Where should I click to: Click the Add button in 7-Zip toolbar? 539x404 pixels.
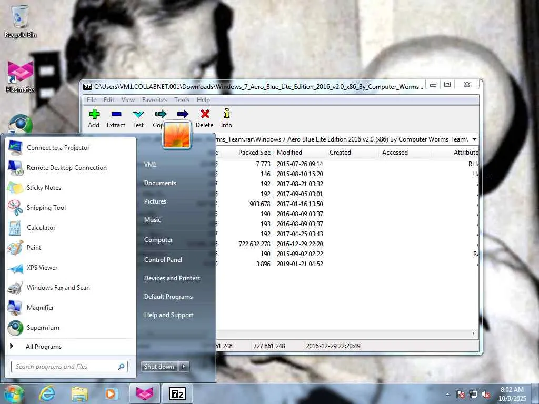pyautogui.click(x=94, y=118)
